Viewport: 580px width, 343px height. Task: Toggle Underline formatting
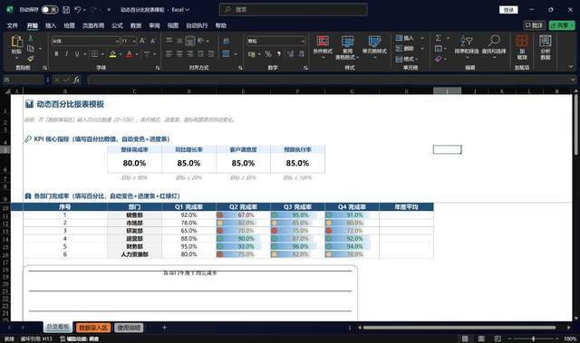click(x=77, y=54)
